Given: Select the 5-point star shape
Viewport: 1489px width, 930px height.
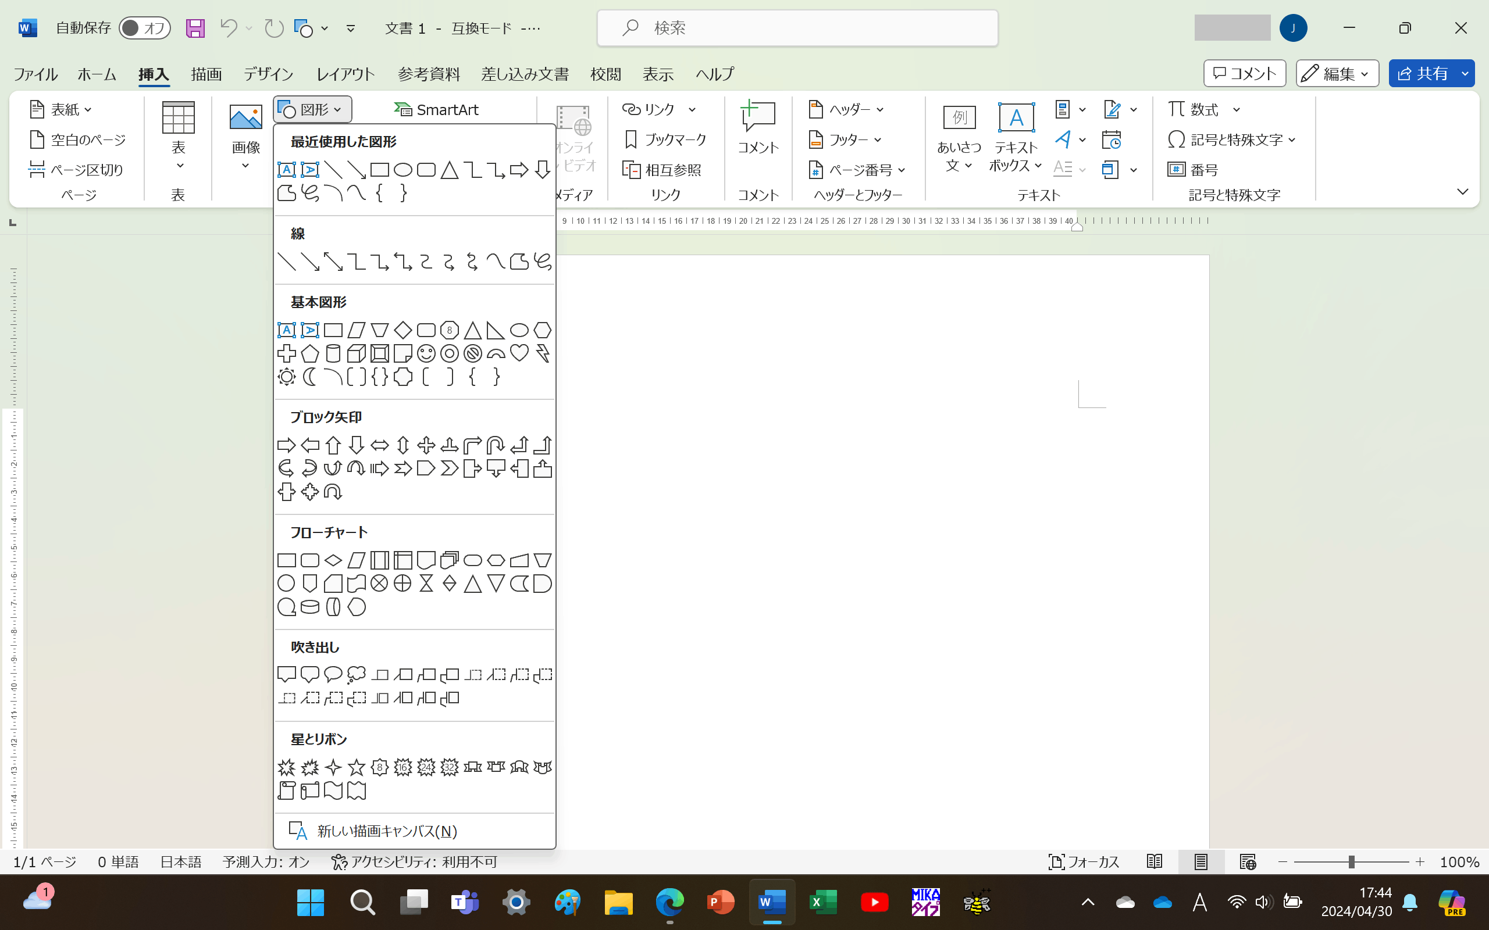Looking at the screenshot, I should point(356,767).
